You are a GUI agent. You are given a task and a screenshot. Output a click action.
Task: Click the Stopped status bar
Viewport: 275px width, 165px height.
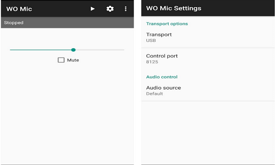(67, 23)
